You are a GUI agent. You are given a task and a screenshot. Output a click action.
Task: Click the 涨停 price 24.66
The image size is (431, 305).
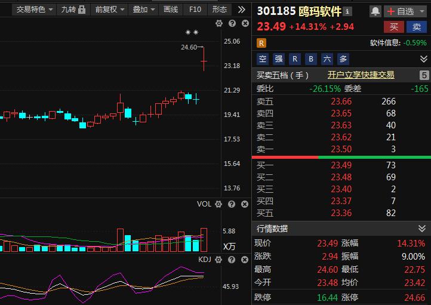coord(414,298)
